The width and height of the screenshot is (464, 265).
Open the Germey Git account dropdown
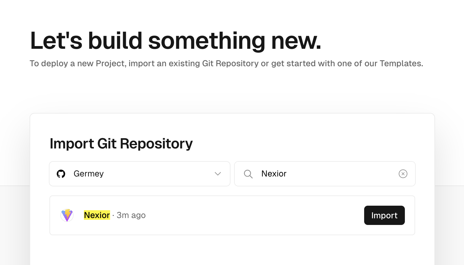(140, 174)
